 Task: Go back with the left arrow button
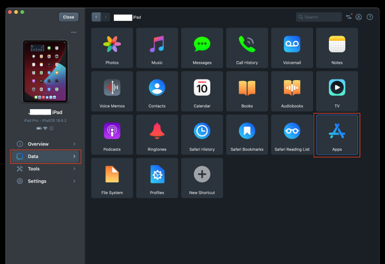click(x=96, y=17)
